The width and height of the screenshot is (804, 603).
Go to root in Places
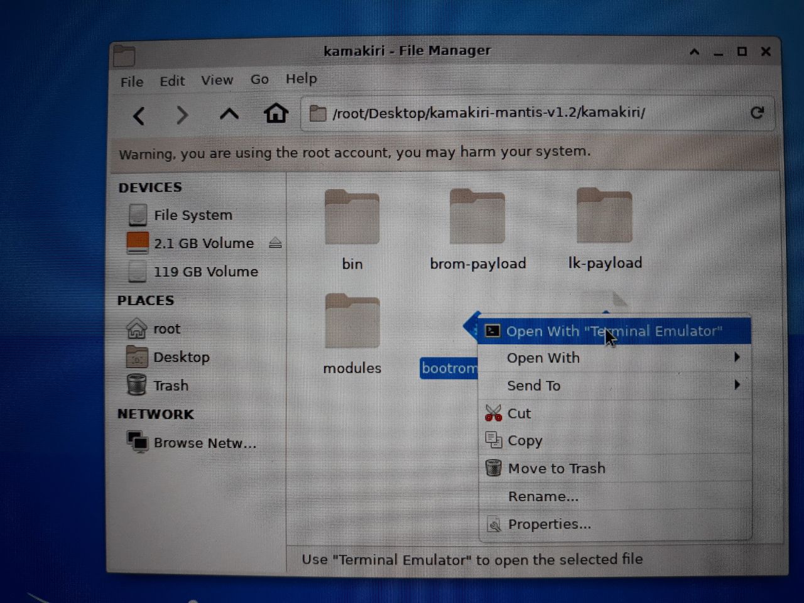[154, 329]
